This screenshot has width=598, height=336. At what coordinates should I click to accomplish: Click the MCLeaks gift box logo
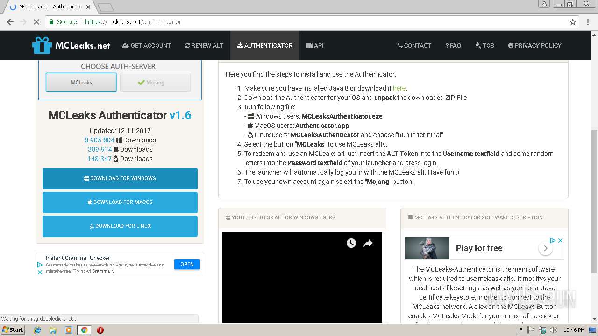tap(42, 45)
